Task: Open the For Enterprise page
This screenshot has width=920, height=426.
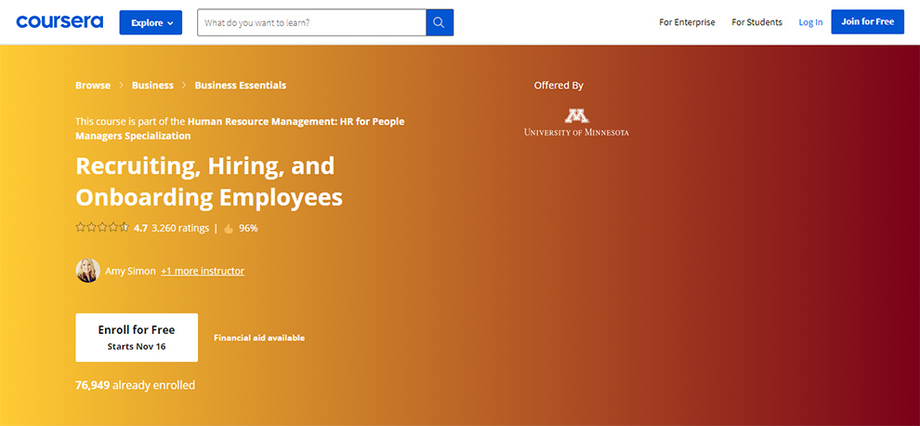Action: (x=687, y=22)
